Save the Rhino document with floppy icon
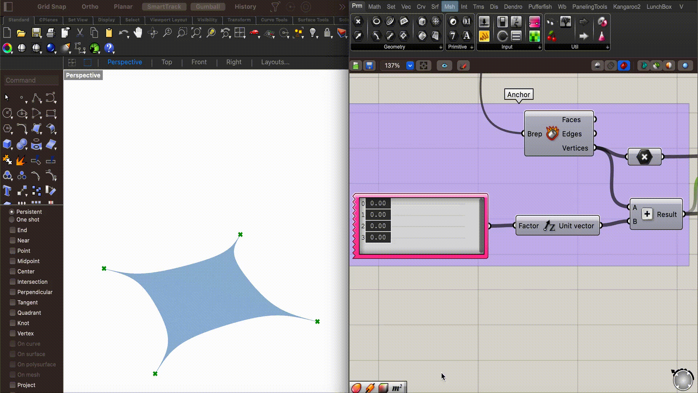The image size is (698, 393). pyautogui.click(x=36, y=33)
